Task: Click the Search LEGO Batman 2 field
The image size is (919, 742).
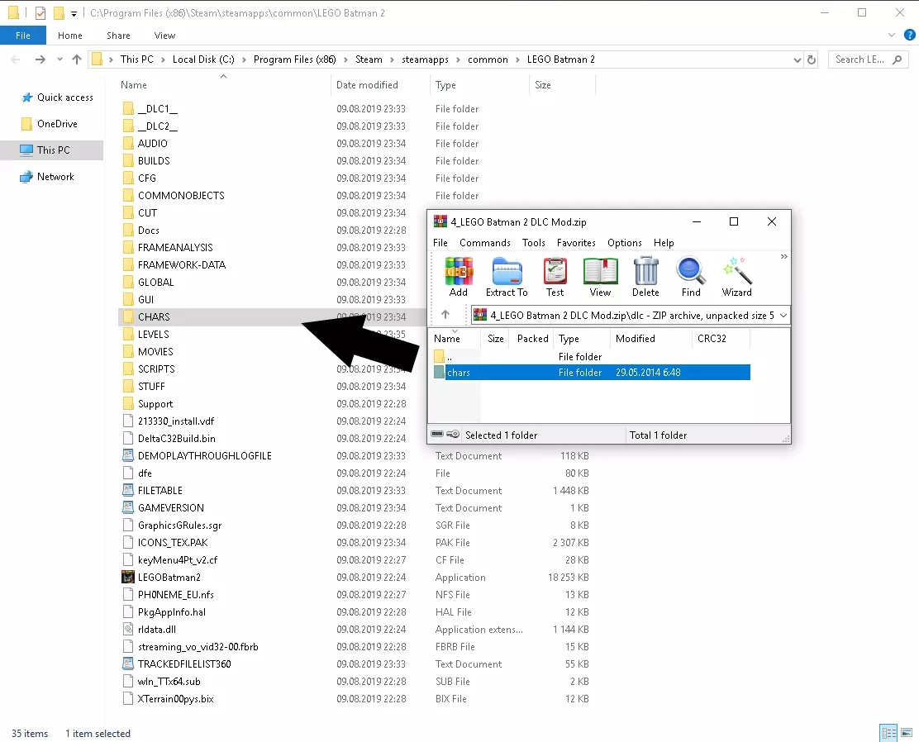Action: (868, 59)
